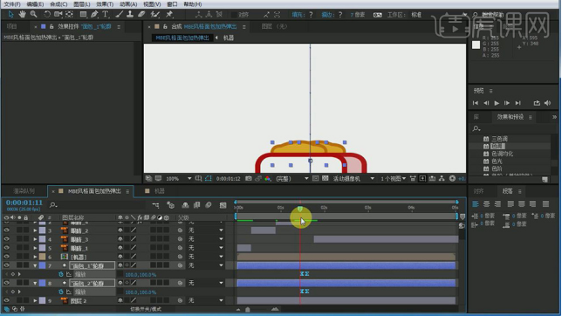Toggle the draft 3D icon in timeline

171,205
